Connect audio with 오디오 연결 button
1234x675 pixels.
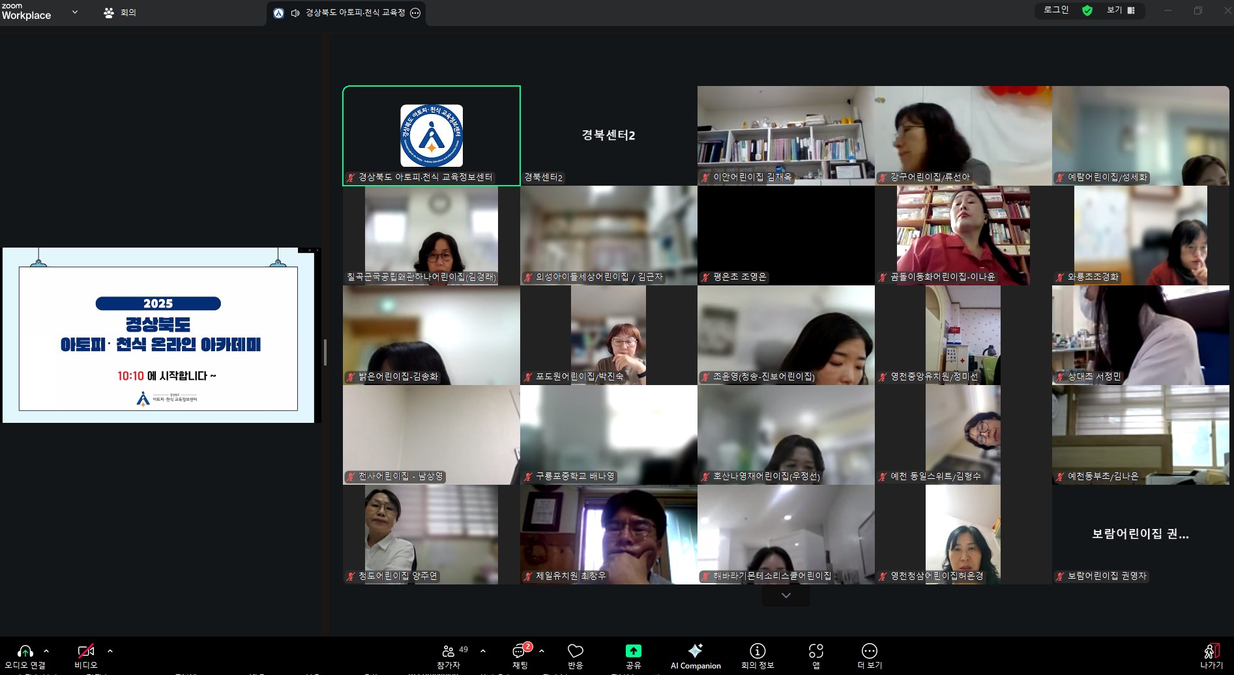[25, 655]
